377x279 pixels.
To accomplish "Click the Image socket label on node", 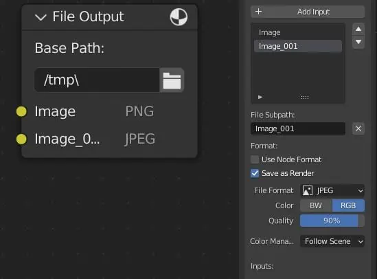I will click(55, 112).
